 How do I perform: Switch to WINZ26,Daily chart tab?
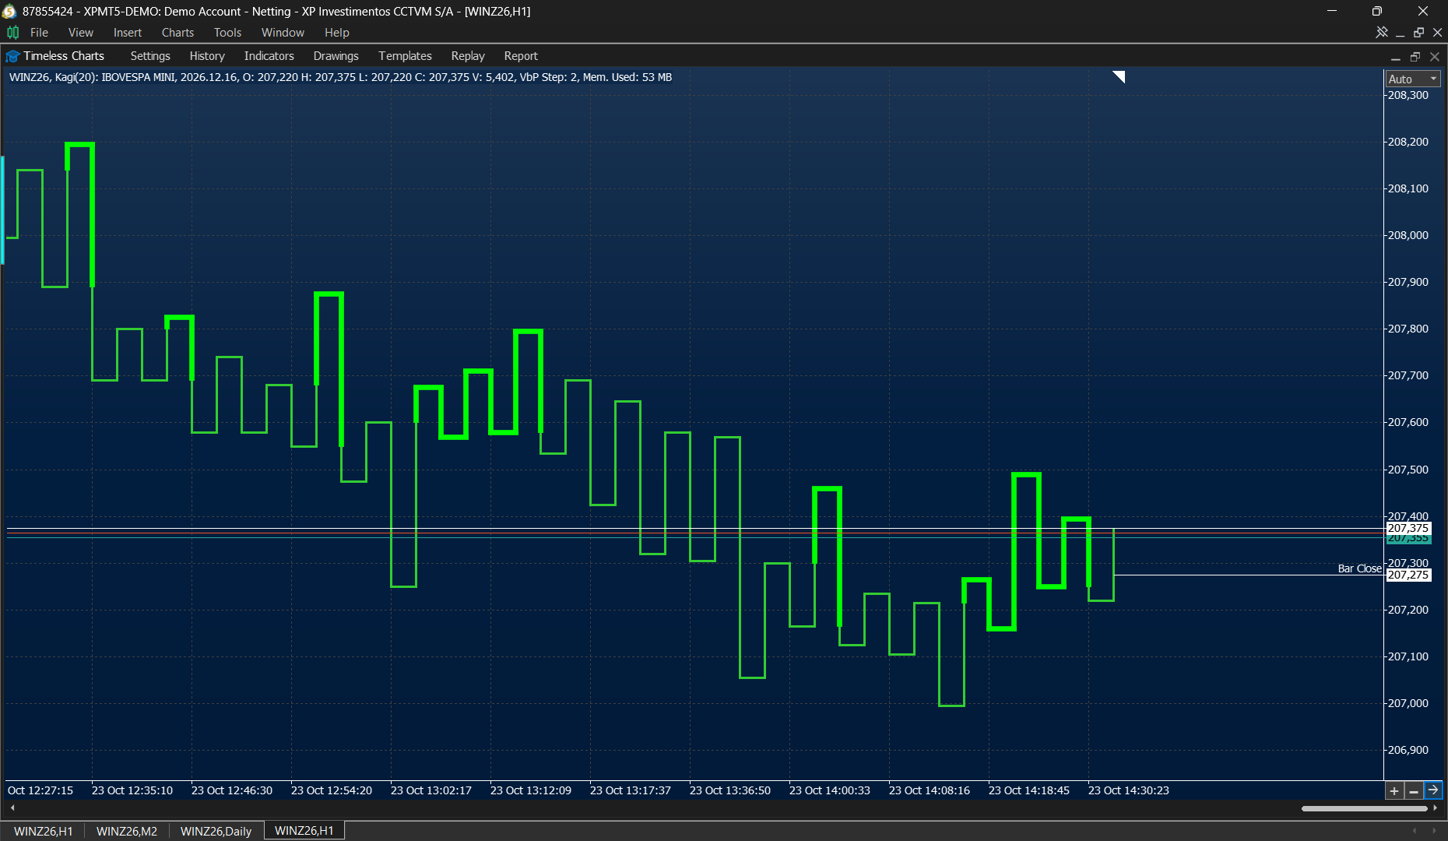coord(216,831)
